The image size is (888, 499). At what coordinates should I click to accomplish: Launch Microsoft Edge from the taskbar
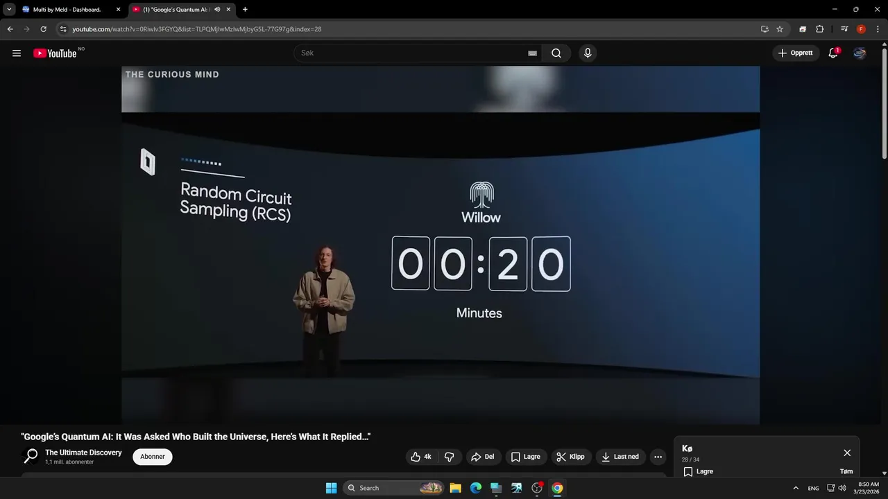point(475,488)
